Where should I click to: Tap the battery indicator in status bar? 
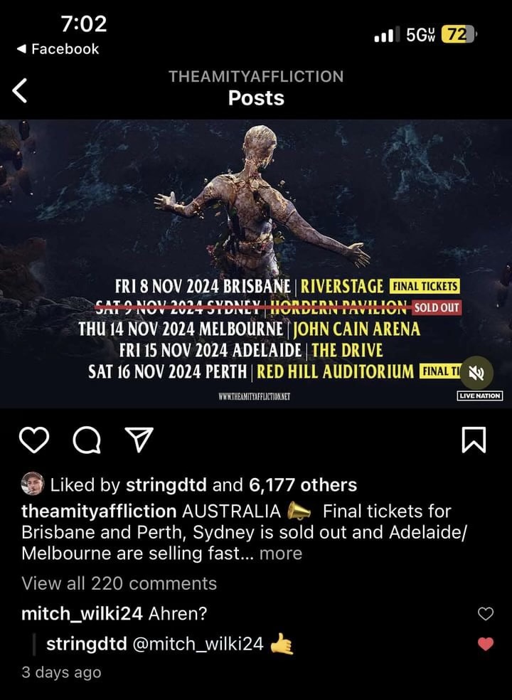(459, 34)
